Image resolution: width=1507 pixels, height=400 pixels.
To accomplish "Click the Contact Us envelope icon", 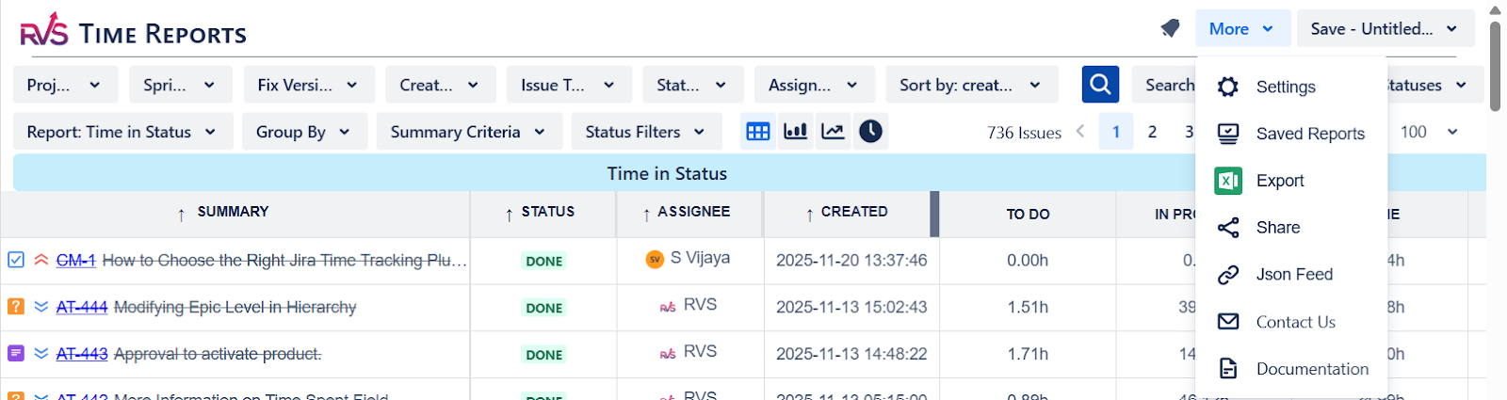I will pyautogui.click(x=1228, y=322).
